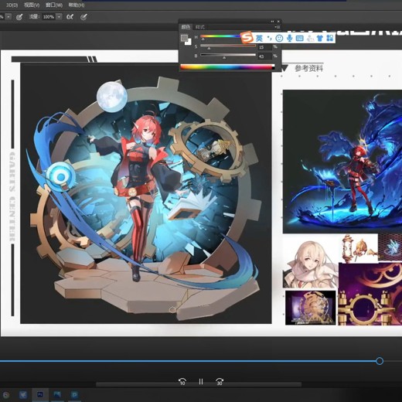
Task: Open the opacity dropdown arrow at far left
Action: coord(9,17)
